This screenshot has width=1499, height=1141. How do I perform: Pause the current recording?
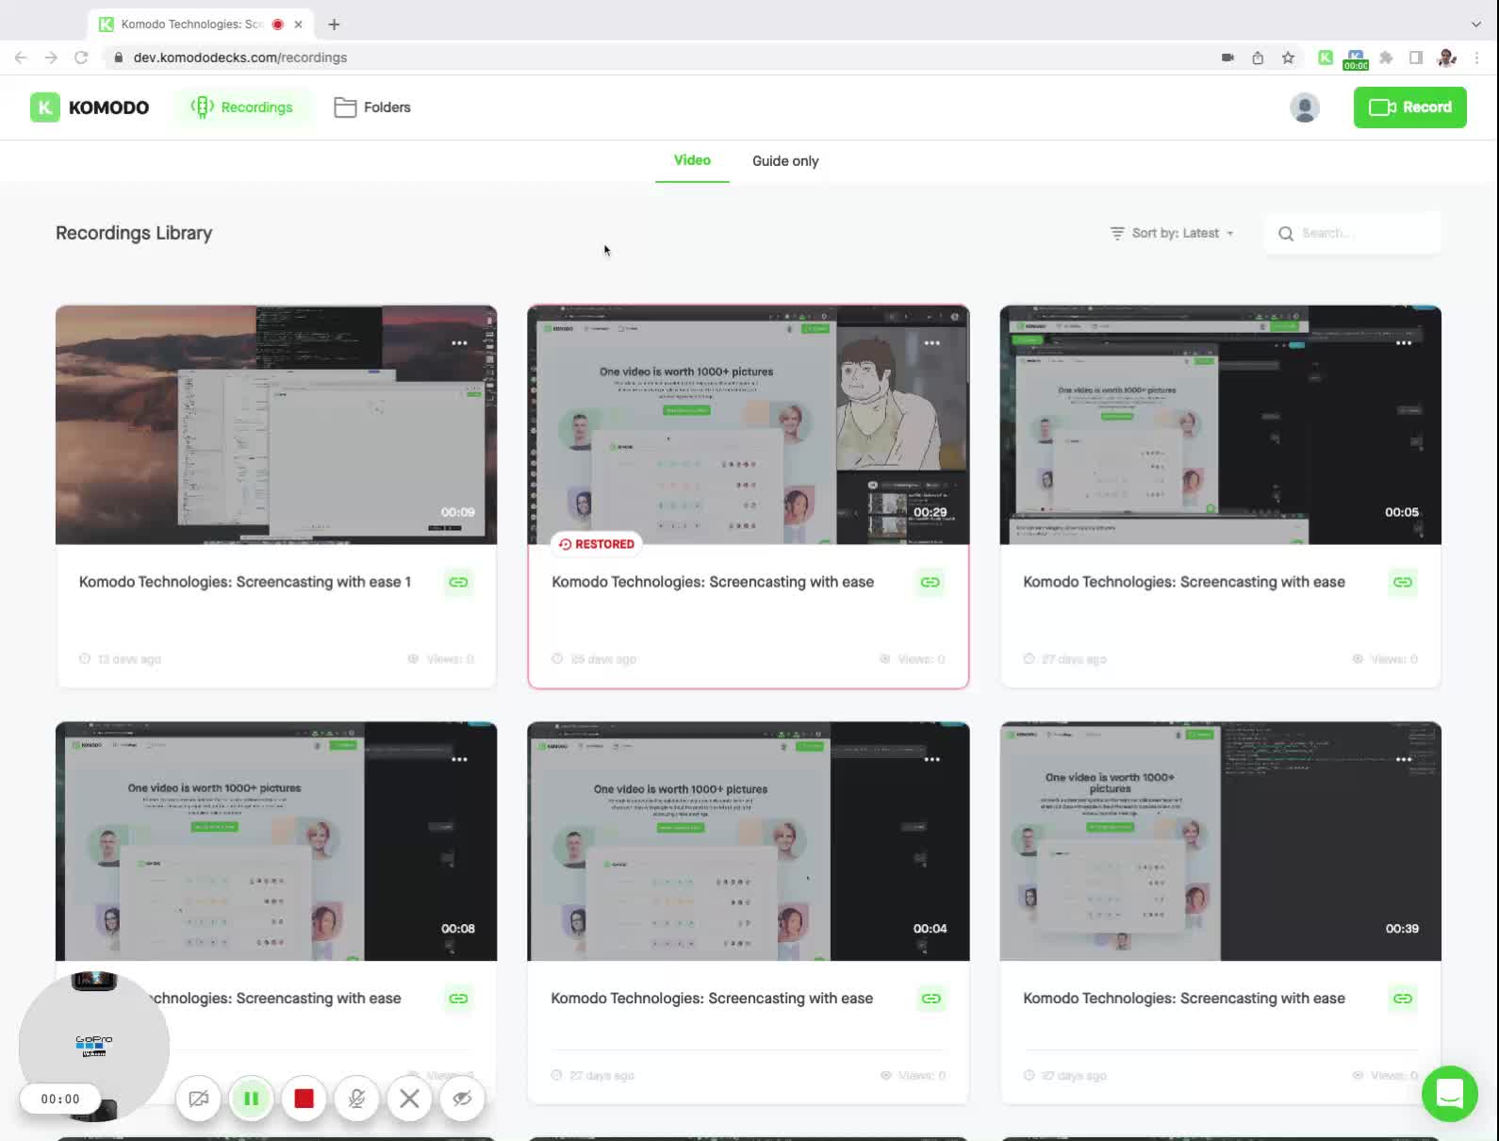point(251,1099)
